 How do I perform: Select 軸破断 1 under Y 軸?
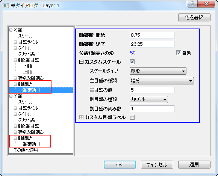point(31,144)
